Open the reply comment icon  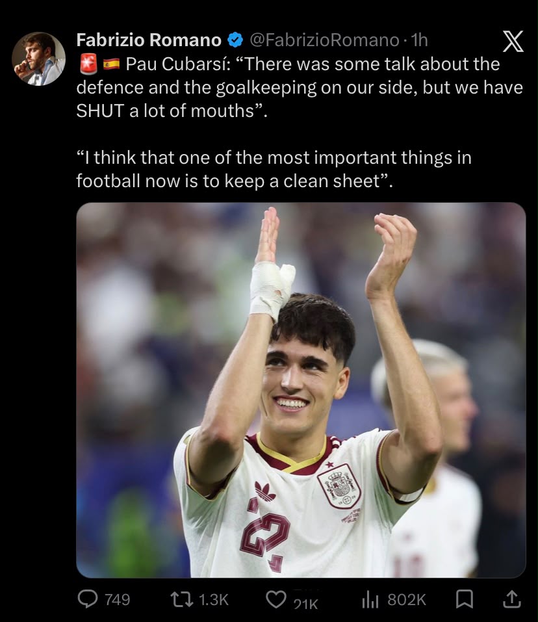click(x=88, y=599)
